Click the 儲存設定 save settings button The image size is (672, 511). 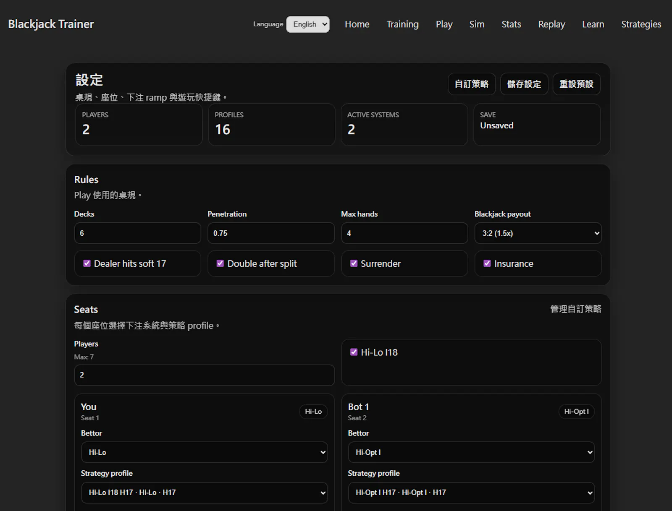(524, 84)
